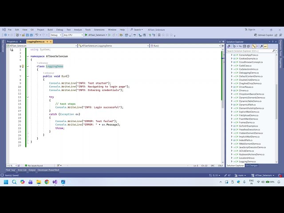Collapse the try block outlining chevron

[28, 97]
